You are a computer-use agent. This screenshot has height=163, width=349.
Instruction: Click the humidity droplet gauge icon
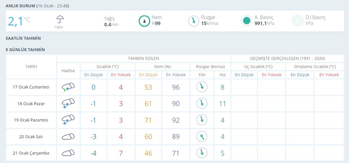(144, 21)
